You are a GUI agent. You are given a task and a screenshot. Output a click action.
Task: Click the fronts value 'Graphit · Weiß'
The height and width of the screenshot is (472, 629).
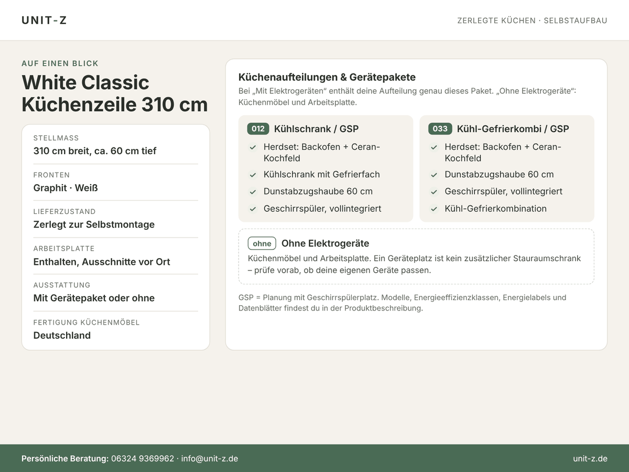(66, 188)
